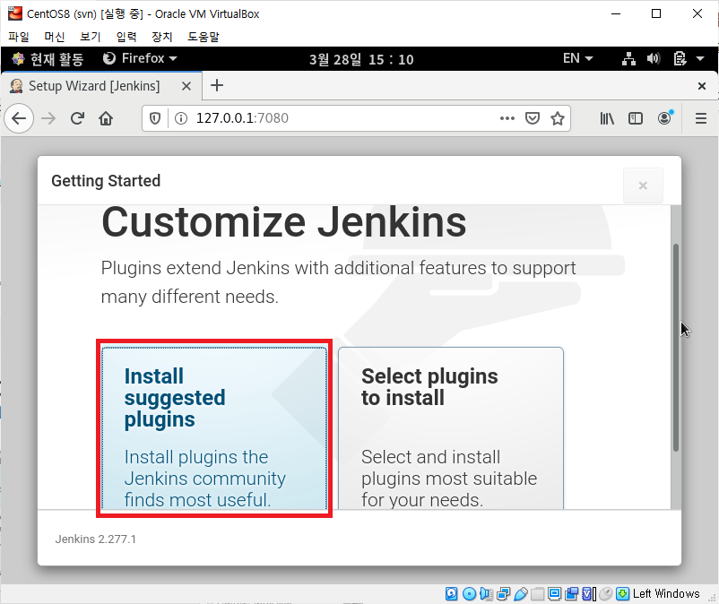Close the Getting Started dialog
Image resolution: width=719 pixels, height=604 pixels.
(x=643, y=186)
